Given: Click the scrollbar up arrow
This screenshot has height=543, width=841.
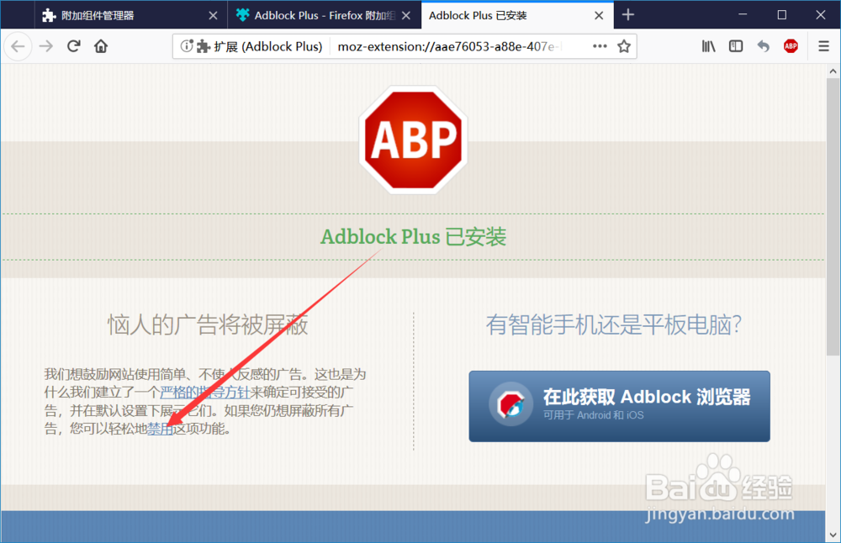Looking at the screenshot, I should click(x=833, y=71).
